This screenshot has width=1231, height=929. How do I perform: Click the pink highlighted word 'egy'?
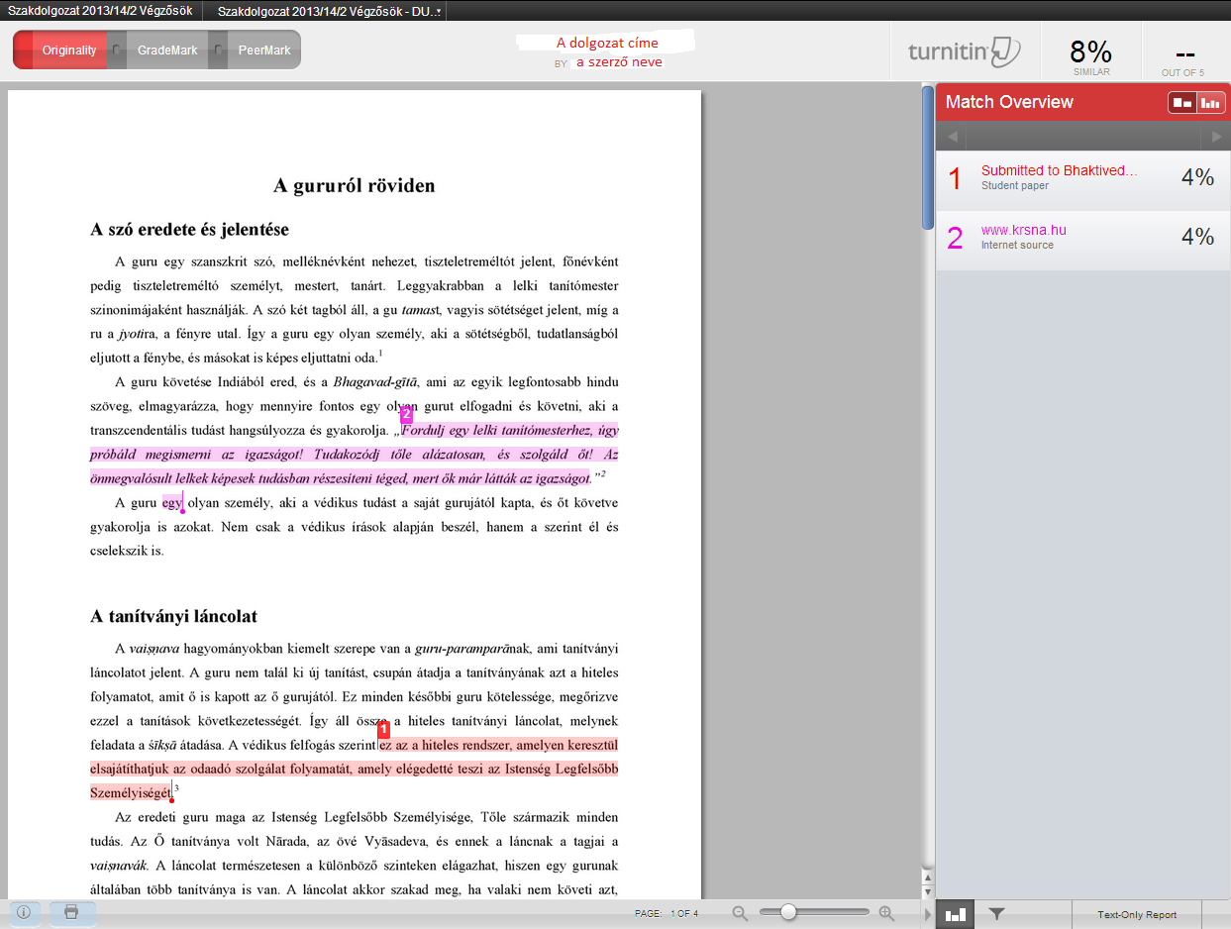tap(171, 503)
